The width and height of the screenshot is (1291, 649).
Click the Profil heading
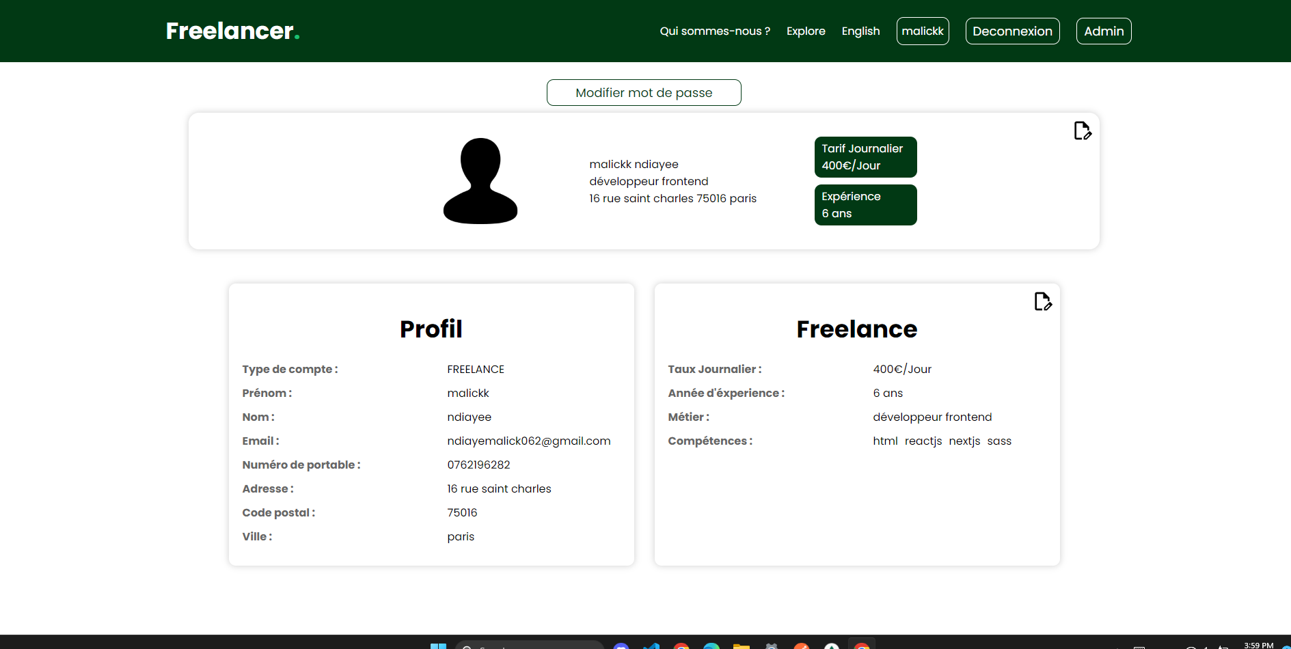(431, 329)
